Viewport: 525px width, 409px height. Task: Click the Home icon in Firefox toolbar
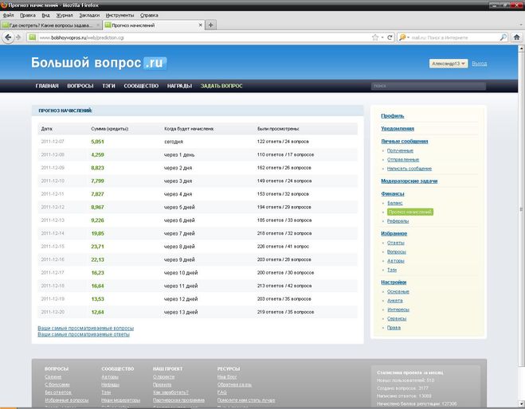point(516,37)
